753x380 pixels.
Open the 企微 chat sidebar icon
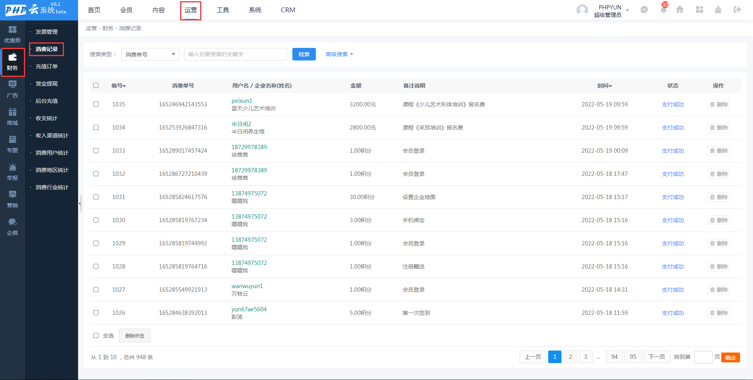pos(12,227)
